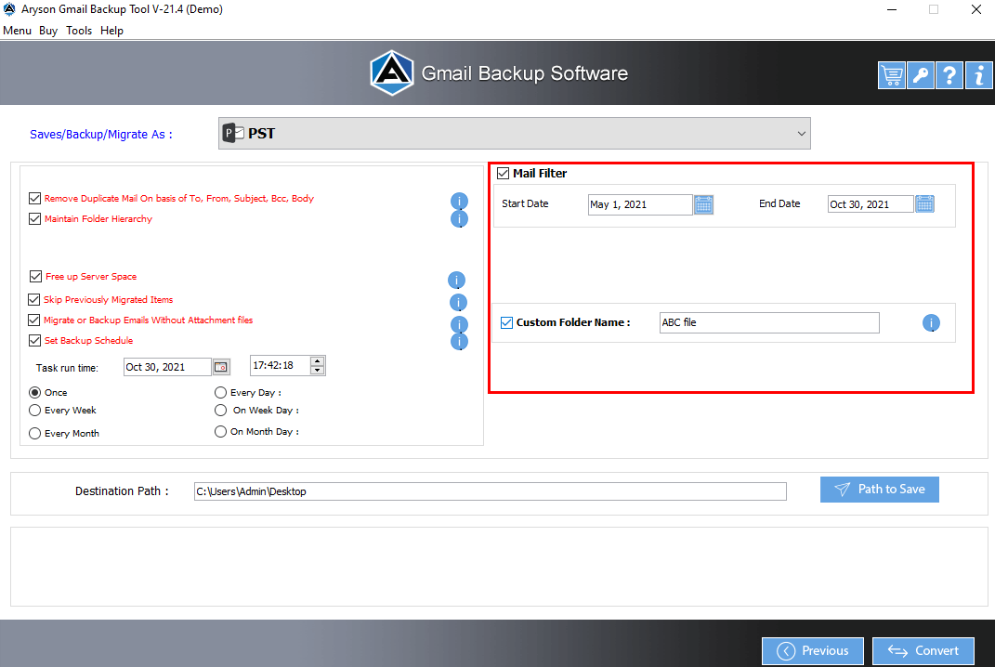
Task: Select On Month Day schedule option
Action: [x=220, y=432]
